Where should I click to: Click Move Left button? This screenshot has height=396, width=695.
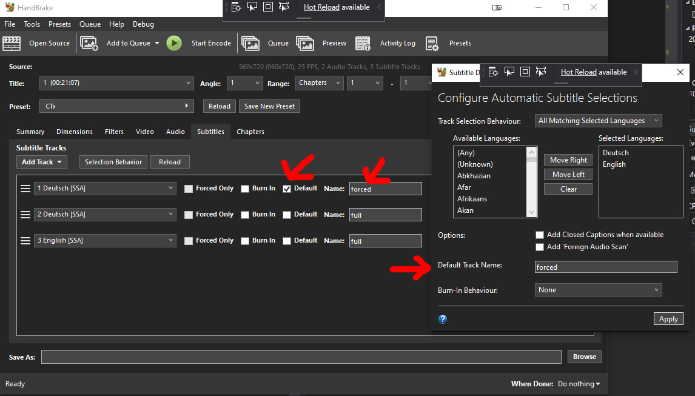pos(568,175)
